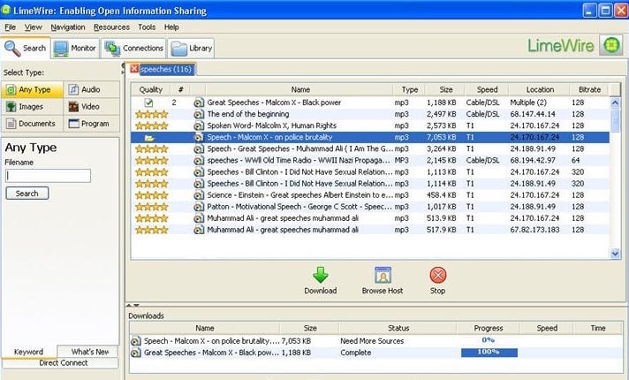Open the Resources menu

coord(111,27)
